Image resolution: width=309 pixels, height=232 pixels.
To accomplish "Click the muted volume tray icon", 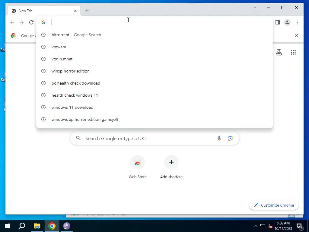I will [270, 226].
